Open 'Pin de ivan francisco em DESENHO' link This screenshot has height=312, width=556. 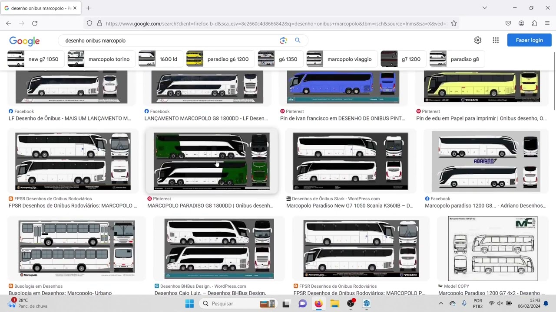[x=343, y=118]
